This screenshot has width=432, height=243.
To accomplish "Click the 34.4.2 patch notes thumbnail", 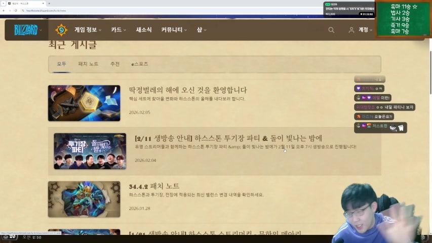I will (x=84, y=199).
